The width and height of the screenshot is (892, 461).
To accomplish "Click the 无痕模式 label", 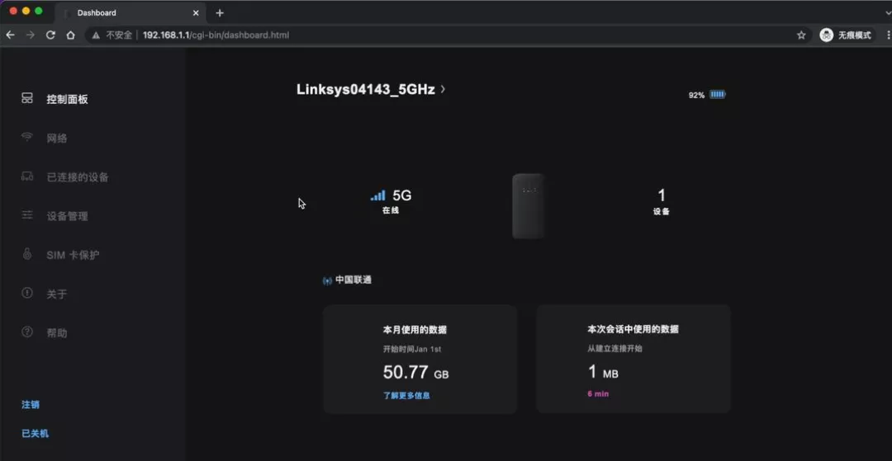I will [855, 35].
